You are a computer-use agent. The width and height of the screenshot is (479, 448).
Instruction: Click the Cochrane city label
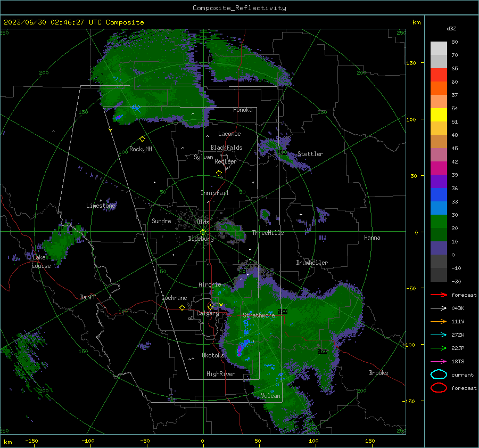coord(174,298)
